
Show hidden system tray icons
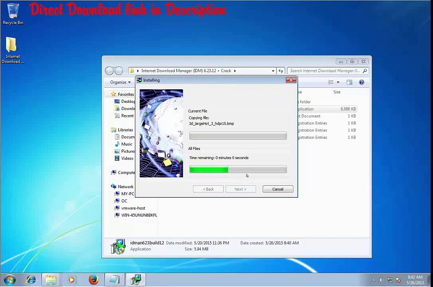(374, 280)
